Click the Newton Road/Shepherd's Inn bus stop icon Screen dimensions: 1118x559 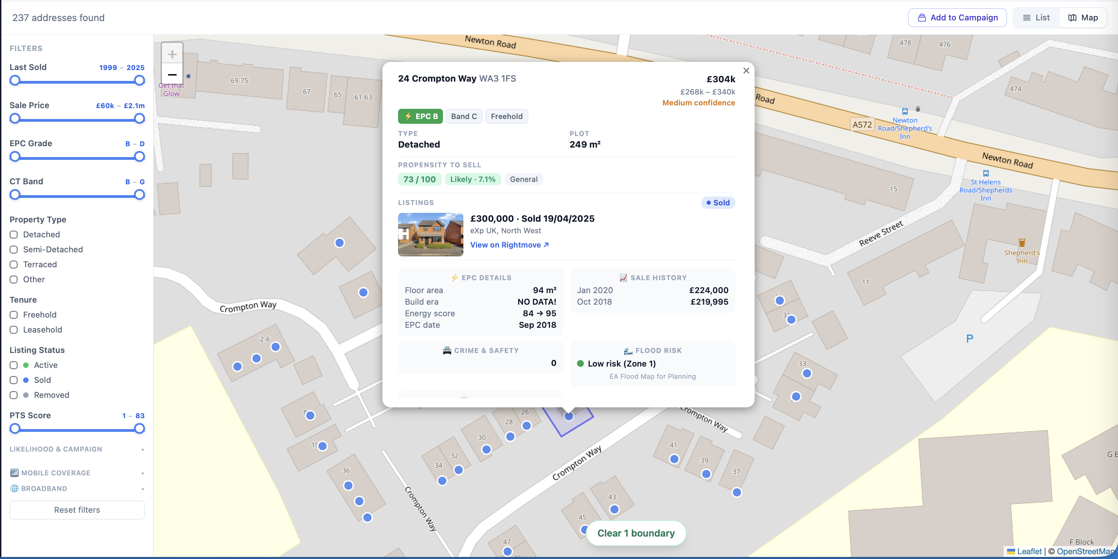905,111
